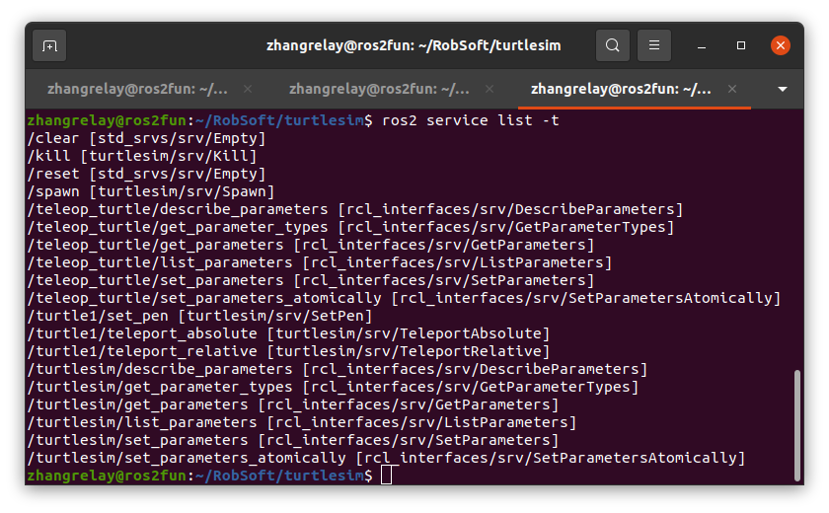829x513 pixels.
Task: Click the /turtle1/set_pen line
Action: click(x=199, y=316)
